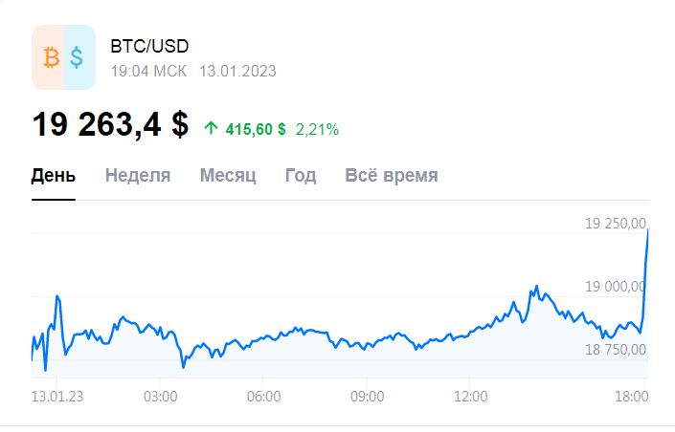Show the Год chart period
The height and width of the screenshot is (432, 675).
(301, 175)
